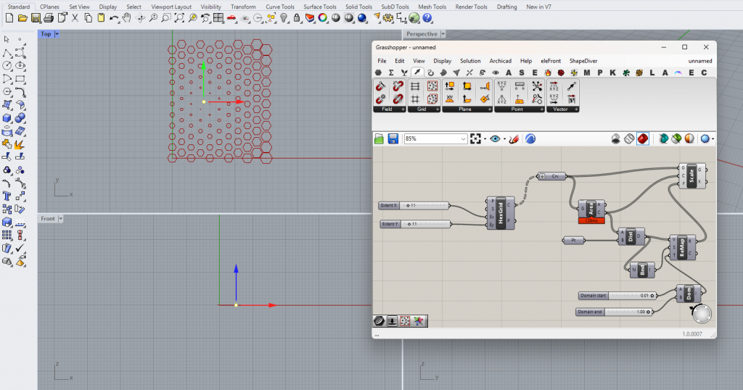The height and width of the screenshot is (390, 743).
Task: Toggle the no-preview mode button
Action: [615, 138]
